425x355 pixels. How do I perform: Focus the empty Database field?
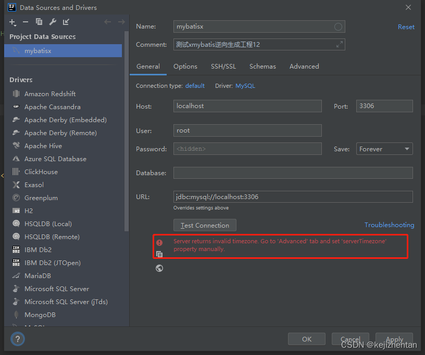point(293,173)
